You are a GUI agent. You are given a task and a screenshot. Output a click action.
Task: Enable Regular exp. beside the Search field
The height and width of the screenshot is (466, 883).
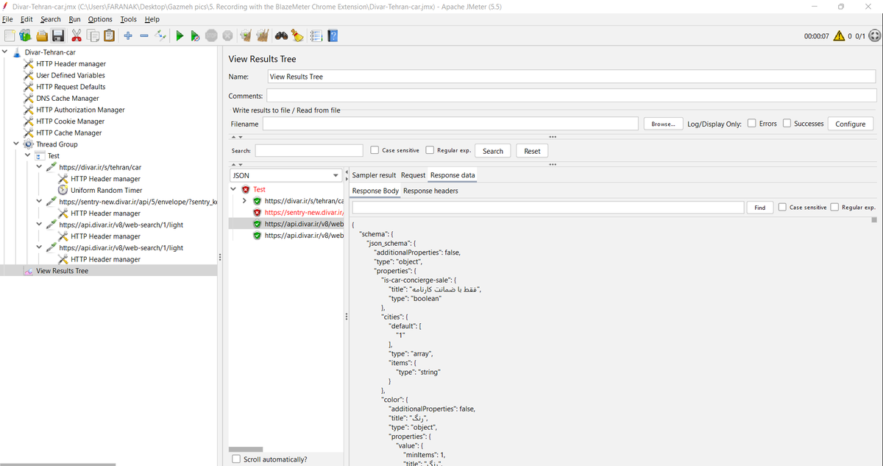[430, 150]
